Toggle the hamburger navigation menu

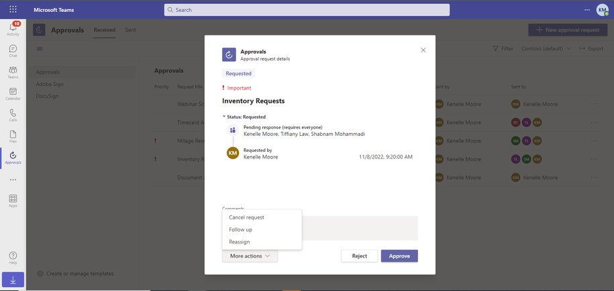click(40, 49)
